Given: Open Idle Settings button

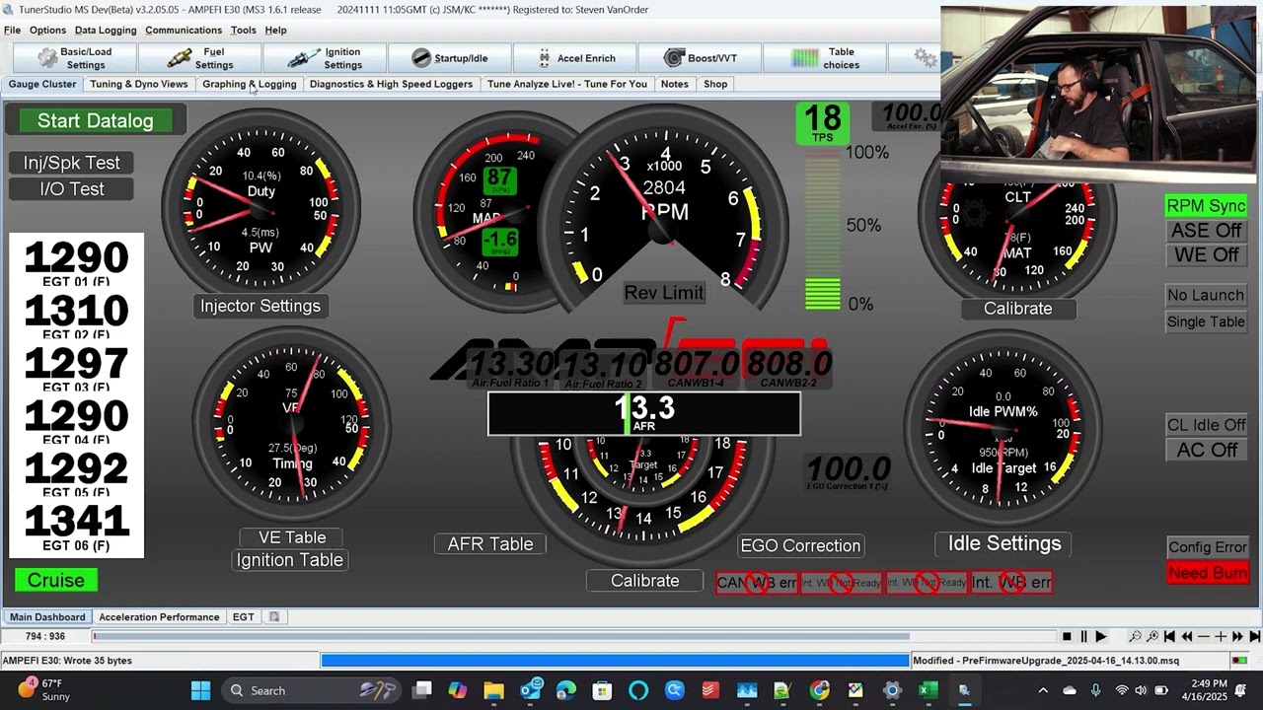Looking at the screenshot, I should tap(1004, 543).
